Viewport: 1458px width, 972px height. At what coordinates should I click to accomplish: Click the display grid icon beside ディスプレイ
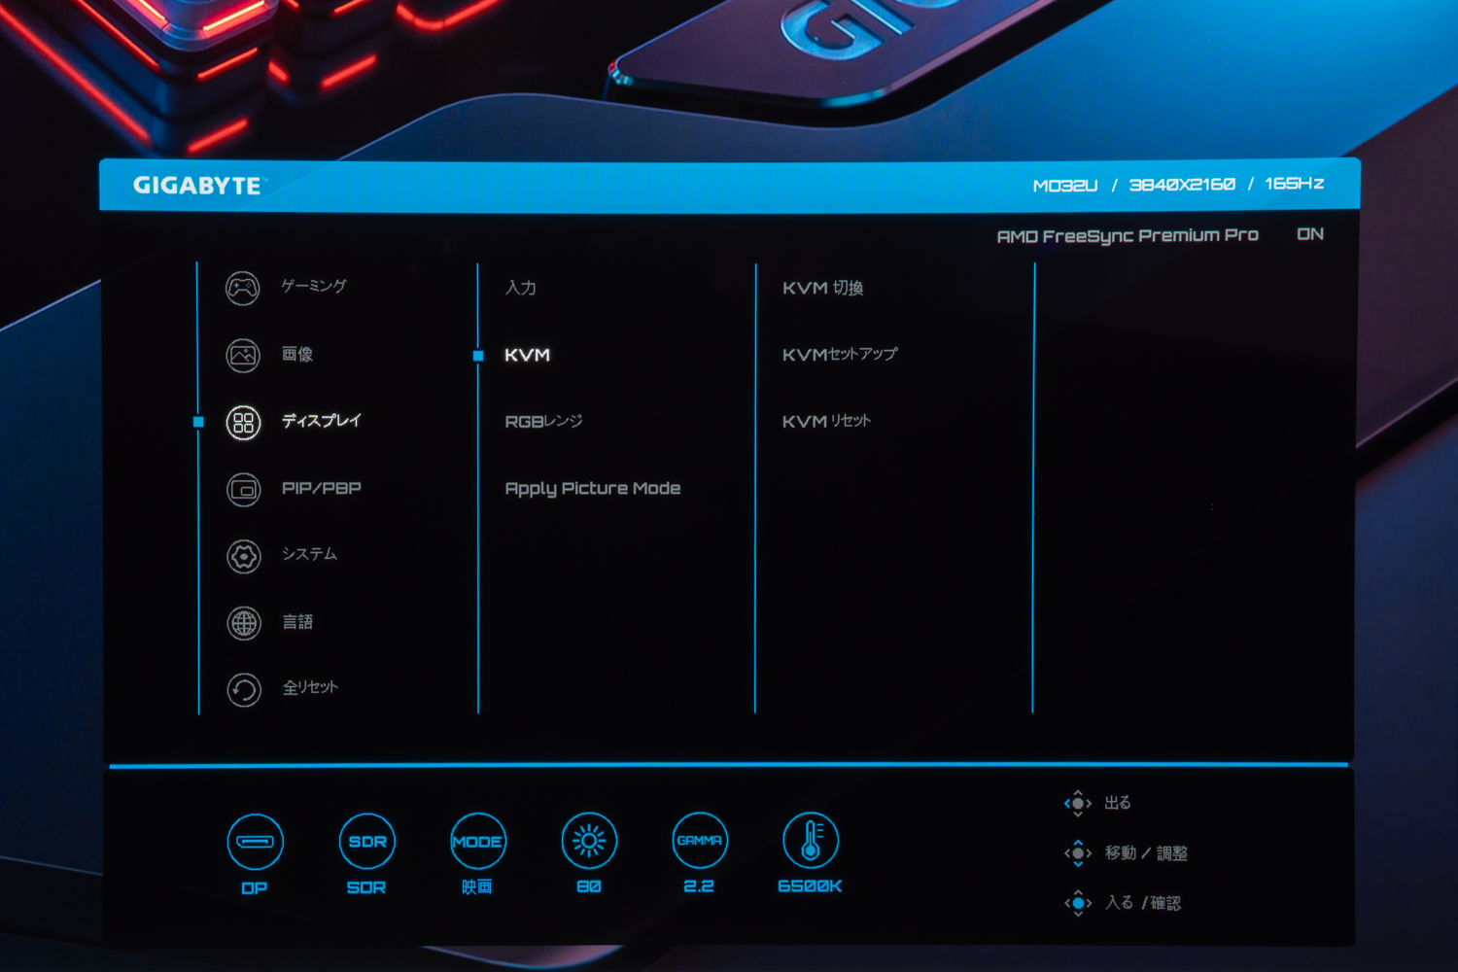[x=243, y=423]
